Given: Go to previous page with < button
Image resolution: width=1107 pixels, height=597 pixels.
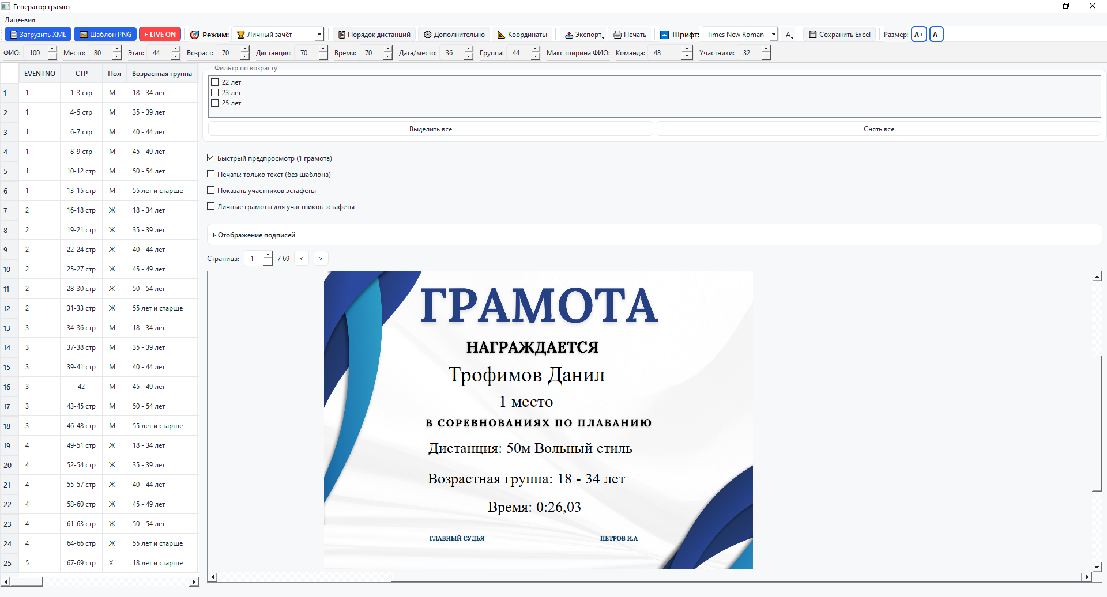Looking at the screenshot, I should pos(302,259).
